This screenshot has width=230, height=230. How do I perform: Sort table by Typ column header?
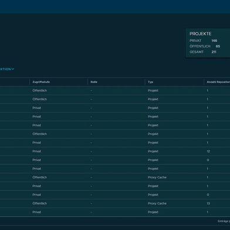pos(150,82)
